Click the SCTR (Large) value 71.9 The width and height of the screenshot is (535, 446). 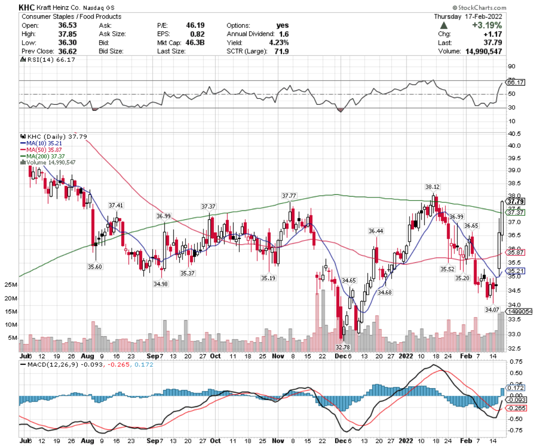281,51
